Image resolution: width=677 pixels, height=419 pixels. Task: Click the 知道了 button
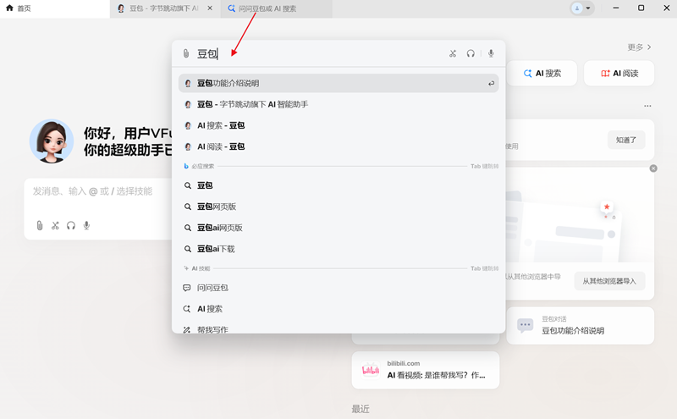(626, 140)
